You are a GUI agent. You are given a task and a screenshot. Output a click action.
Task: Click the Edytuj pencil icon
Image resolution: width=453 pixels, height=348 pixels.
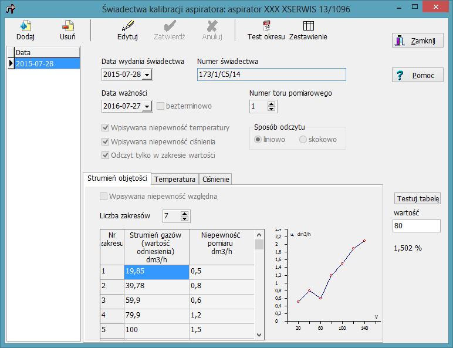128,26
